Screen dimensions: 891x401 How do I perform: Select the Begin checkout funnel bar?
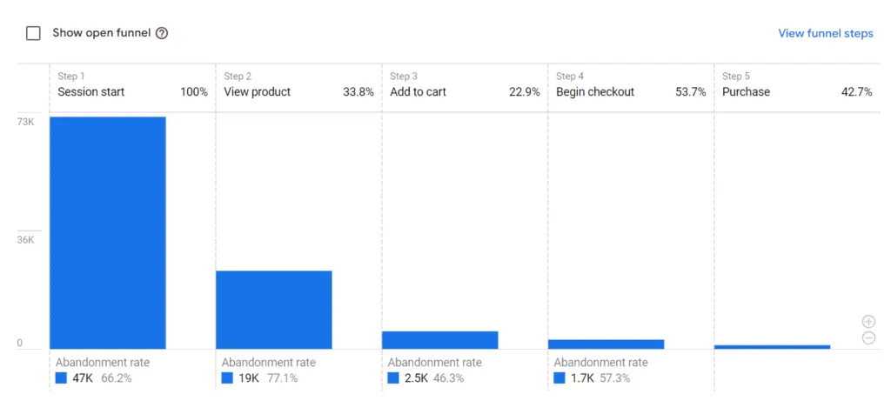pos(606,344)
